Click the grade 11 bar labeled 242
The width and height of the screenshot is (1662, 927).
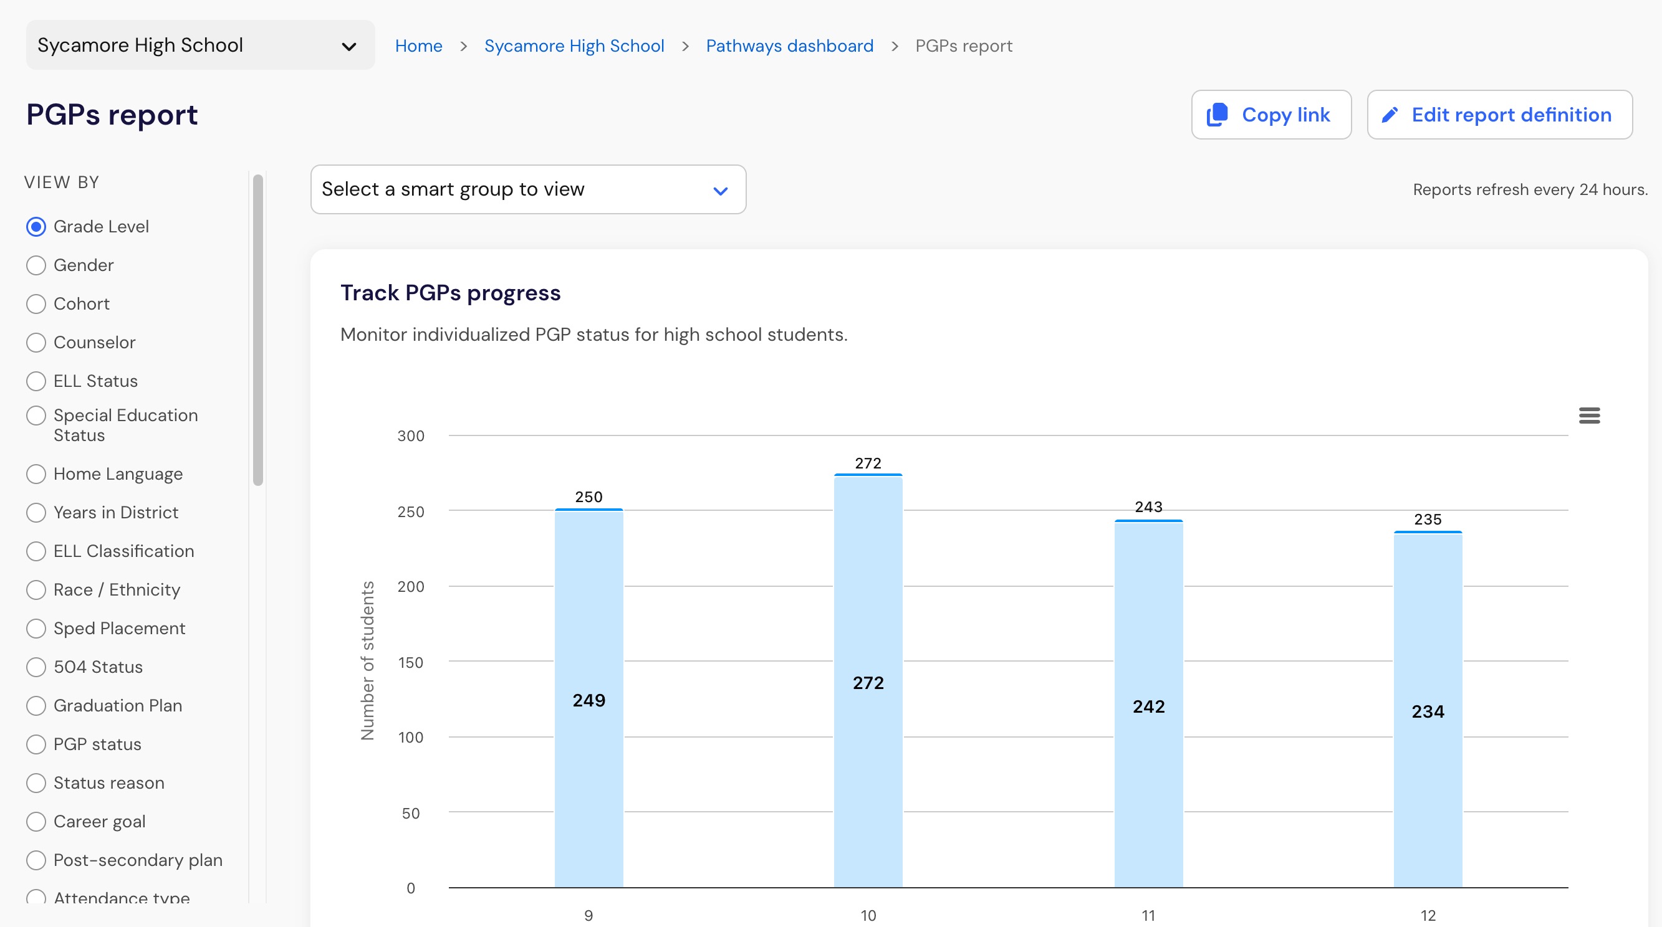(1148, 706)
